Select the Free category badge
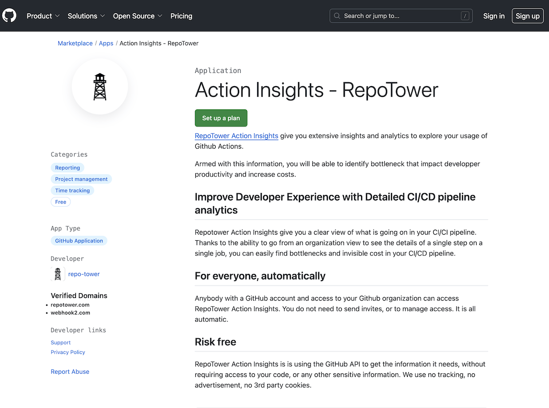The width and height of the screenshot is (549, 408). (x=60, y=202)
